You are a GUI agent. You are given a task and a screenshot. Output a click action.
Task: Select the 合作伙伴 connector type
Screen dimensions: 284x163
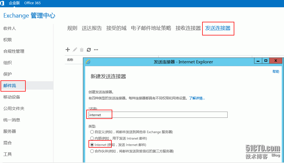pos(92,151)
